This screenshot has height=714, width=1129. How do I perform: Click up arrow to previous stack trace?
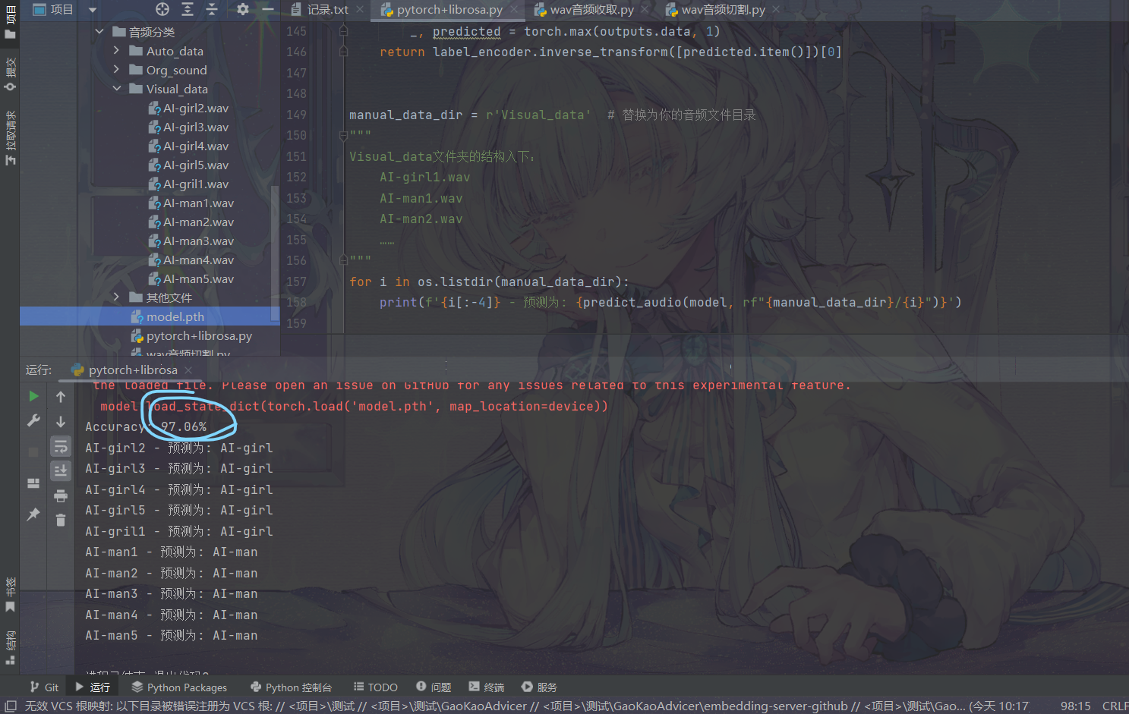61,396
